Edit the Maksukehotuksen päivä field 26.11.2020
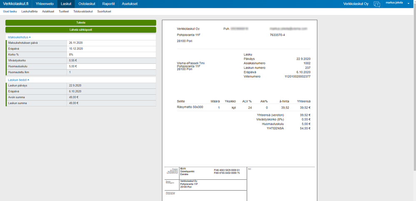Viewport: 416px width, 201px height. tap(111, 43)
